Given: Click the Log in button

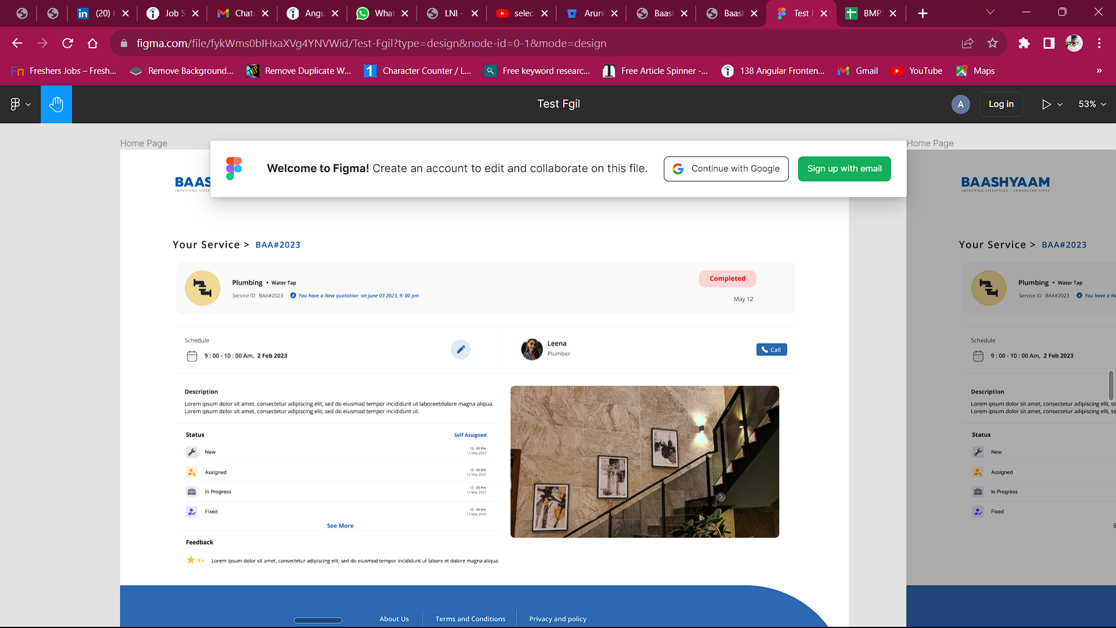Looking at the screenshot, I should pyautogui.click(x=1000, y=104).
